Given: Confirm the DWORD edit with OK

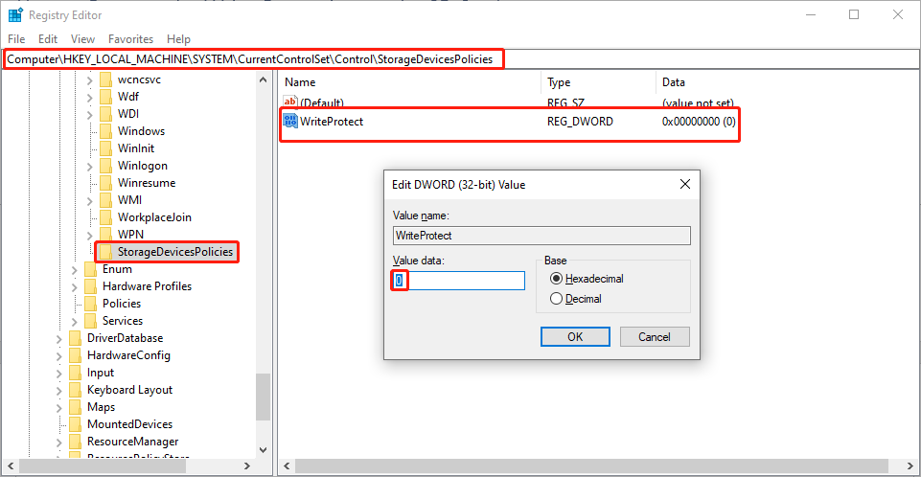Looking at the screenshot, I should 575,337.
